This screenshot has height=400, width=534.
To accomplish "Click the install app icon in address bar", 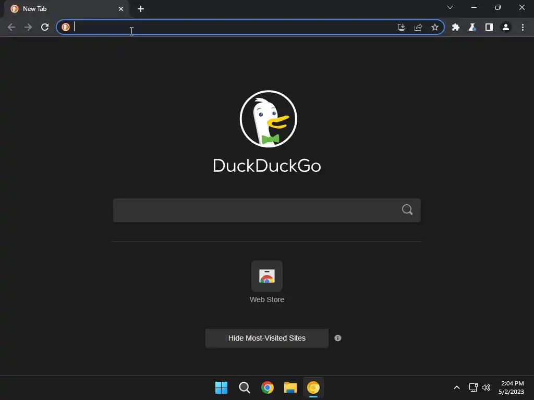I will point(402,27).
